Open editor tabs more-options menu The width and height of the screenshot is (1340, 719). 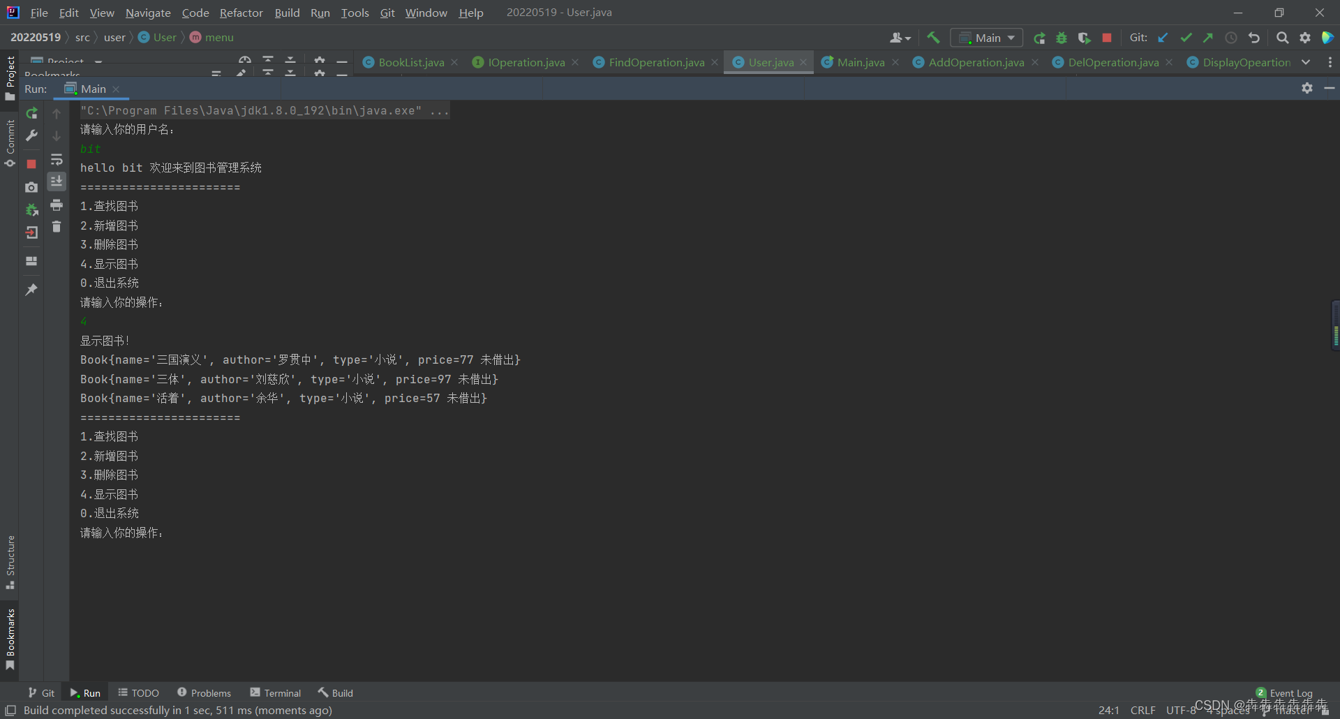[x=1330, y=62]
